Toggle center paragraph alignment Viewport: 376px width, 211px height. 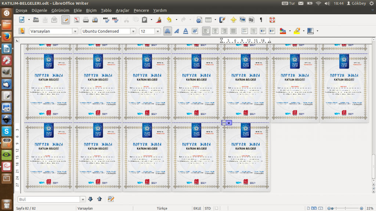[215, 31]
